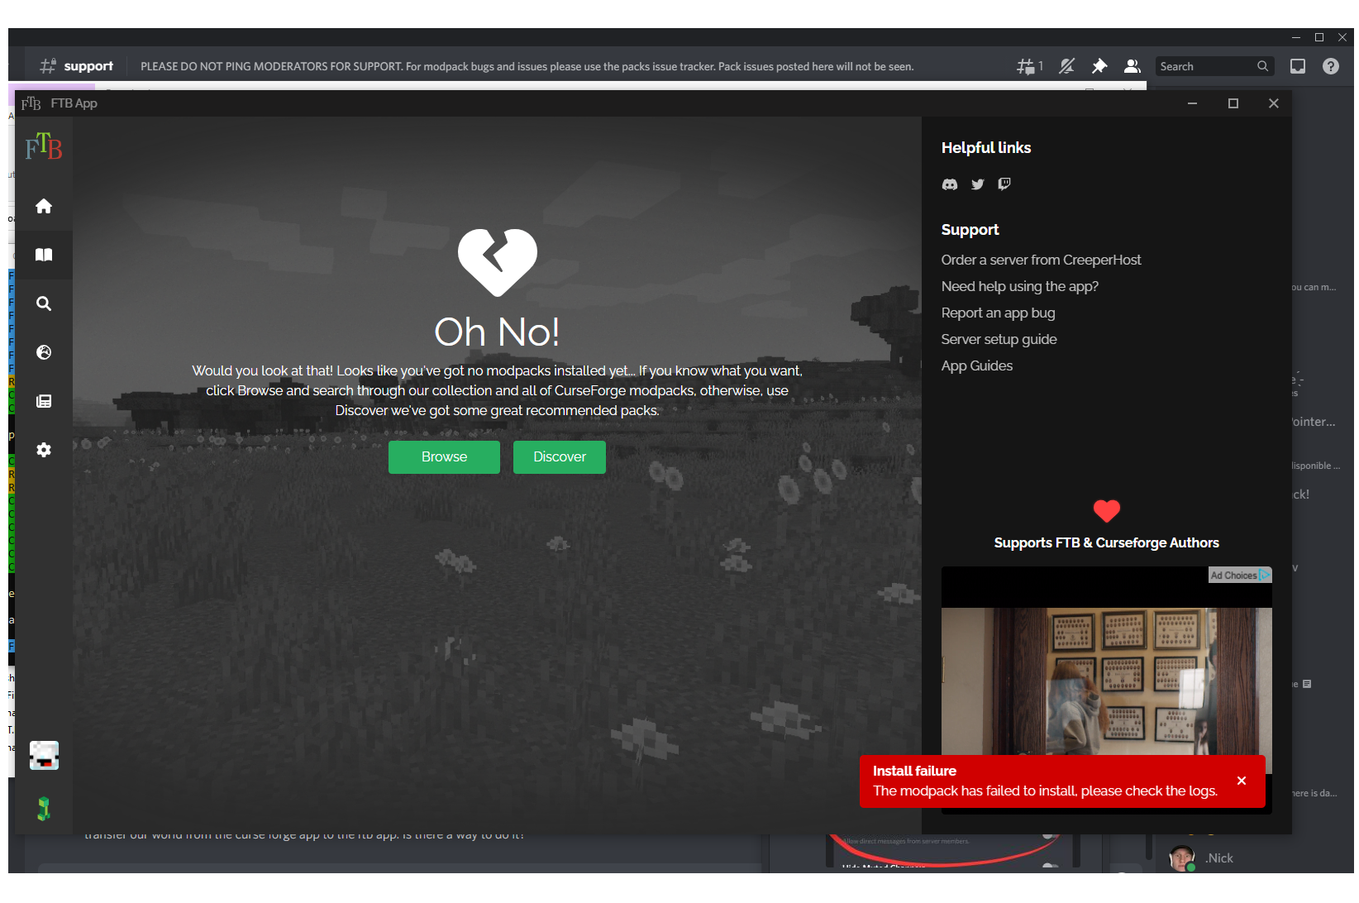1359x903 pixels.
Task: Open the Discord help question icon
Action: point(1331,66)
